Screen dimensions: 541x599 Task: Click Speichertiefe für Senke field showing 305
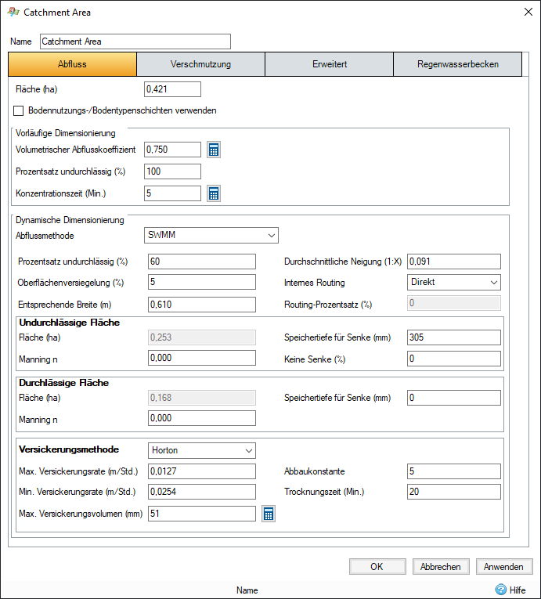(454, 337)
